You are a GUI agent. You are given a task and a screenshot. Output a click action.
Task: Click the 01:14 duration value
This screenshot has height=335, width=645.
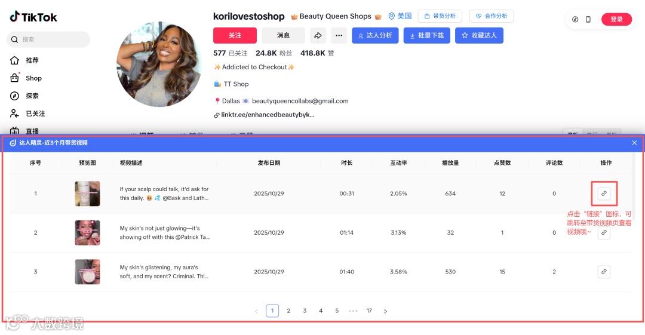tap(347, 232)
